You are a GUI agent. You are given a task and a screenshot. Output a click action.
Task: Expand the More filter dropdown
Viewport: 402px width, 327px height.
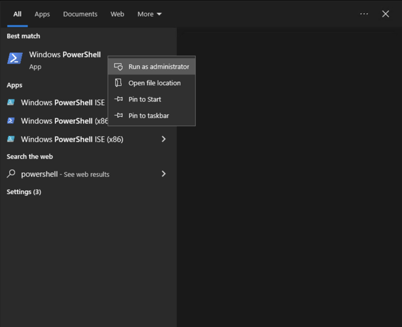coord(149,14)
